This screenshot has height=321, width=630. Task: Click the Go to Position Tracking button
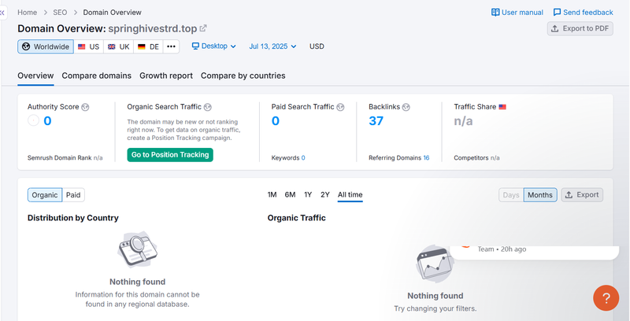[170, 155]
